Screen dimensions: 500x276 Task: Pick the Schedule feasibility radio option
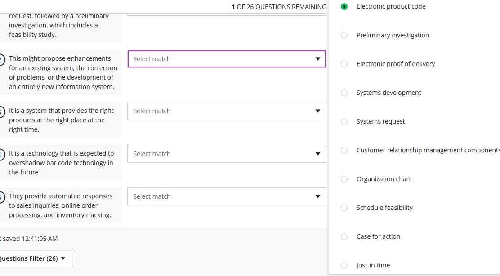click(344, 208)
